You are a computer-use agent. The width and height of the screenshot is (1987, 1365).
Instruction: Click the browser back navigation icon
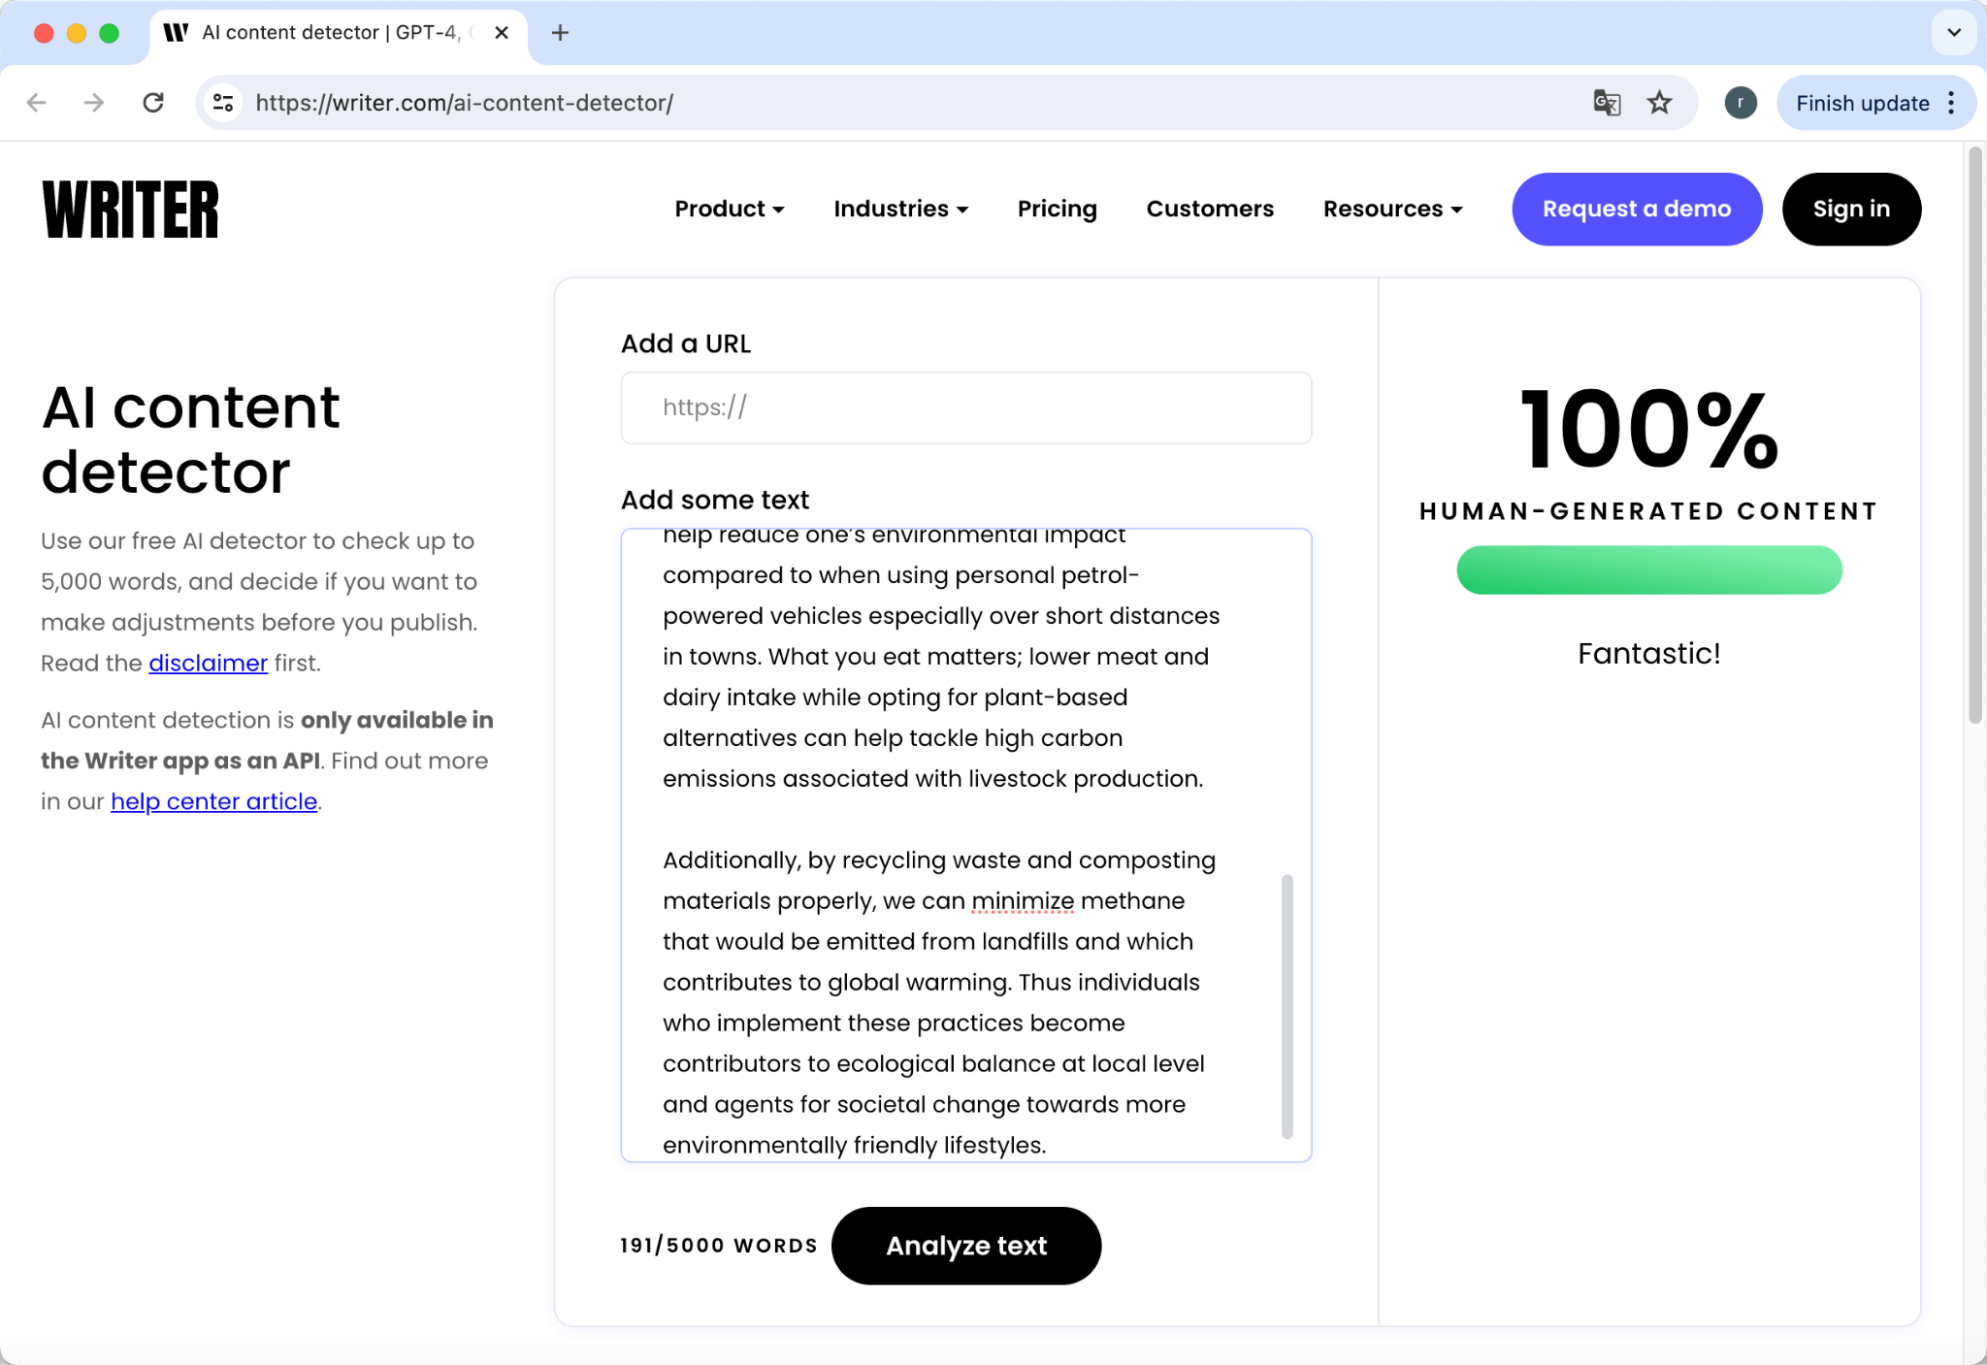[35, 103]
